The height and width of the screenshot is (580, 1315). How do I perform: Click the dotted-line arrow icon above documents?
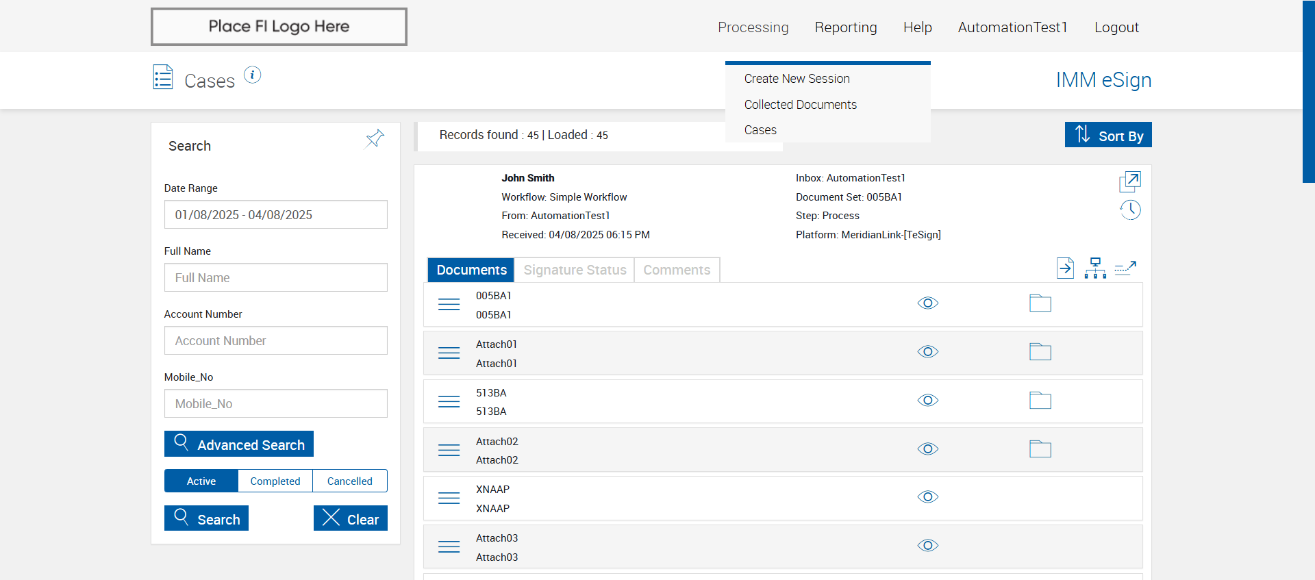(x=1125, y=268)
